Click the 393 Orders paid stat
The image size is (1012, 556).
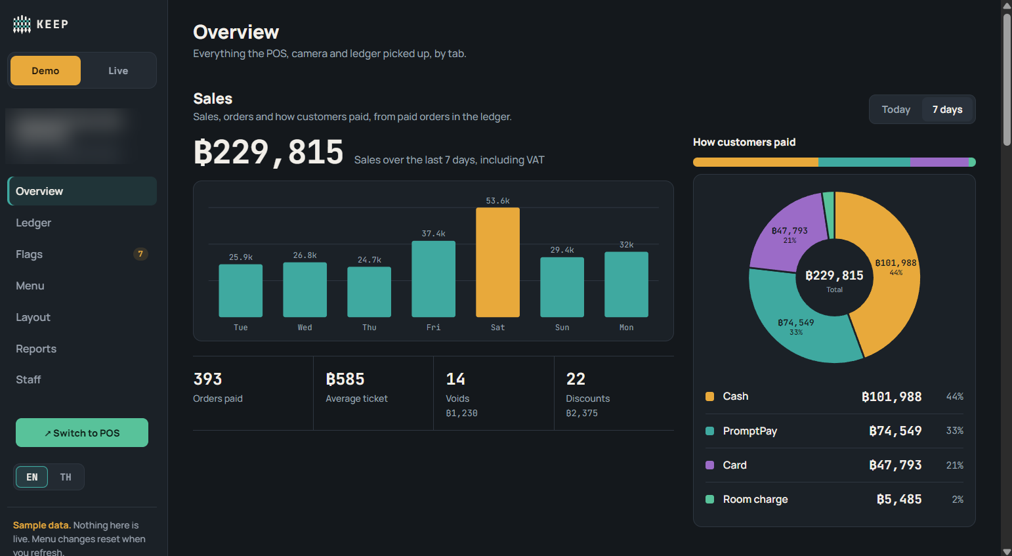253,393
